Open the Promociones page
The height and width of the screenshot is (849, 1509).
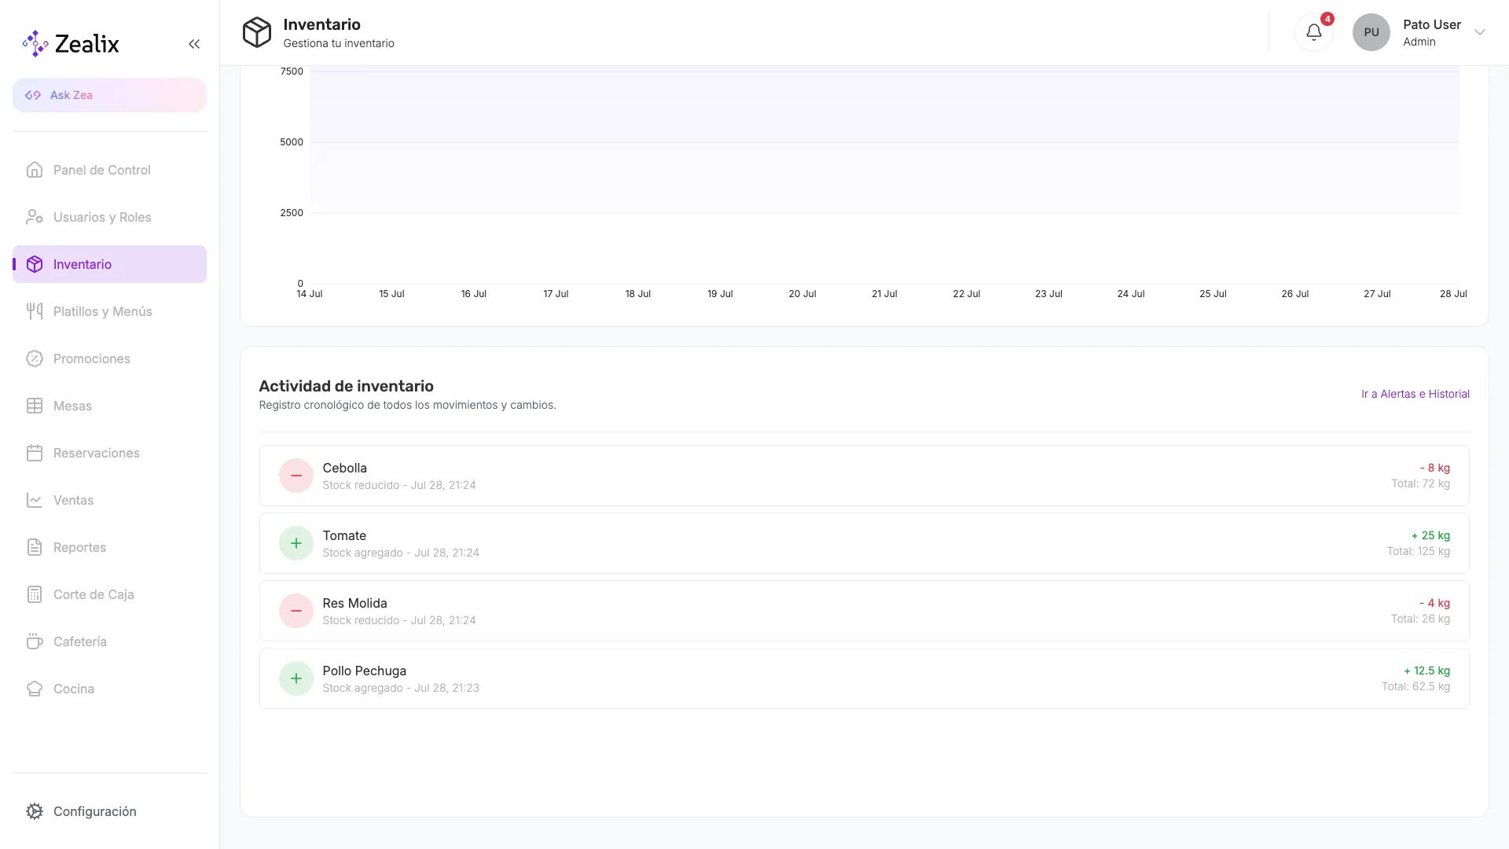point(109,358)
